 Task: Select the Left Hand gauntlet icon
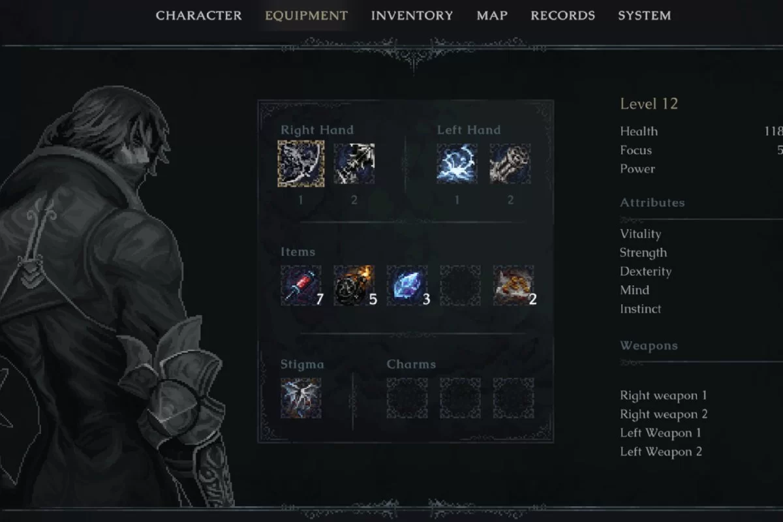(510, 164)
